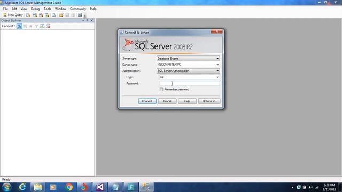Click the taskbar clock showing 9:58 PM
The width and height of the screenshot is (342, 192).
coord(329,187)
